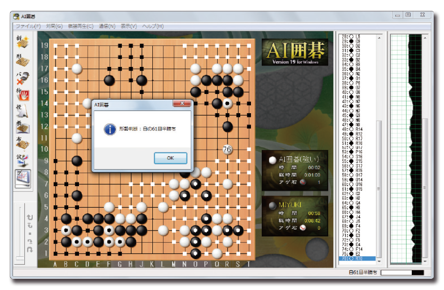
Task: Open the 表示(V) menu
Action: tap(129, 26)
